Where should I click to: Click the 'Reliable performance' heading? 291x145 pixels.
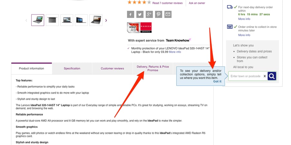[29, 115]
